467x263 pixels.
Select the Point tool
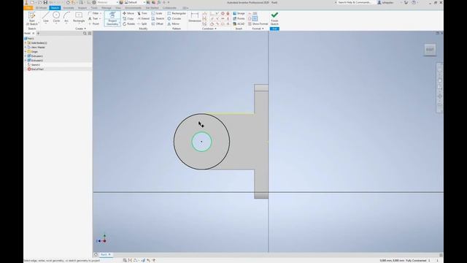(94, 23)
